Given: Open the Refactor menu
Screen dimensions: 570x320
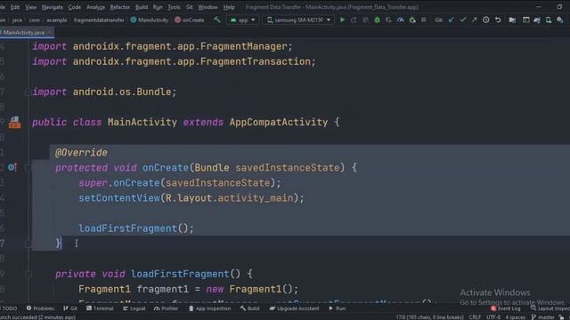Looking at the screenshot, I should point(120,7).
